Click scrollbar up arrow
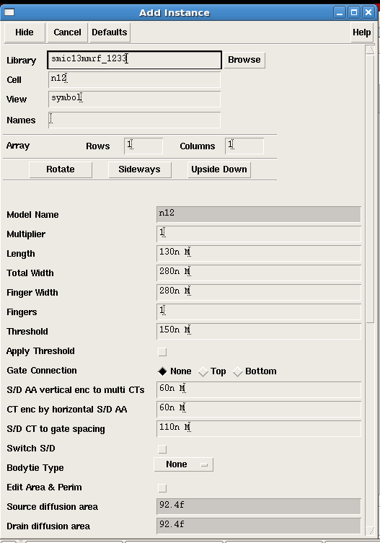 tap(370, 50)
